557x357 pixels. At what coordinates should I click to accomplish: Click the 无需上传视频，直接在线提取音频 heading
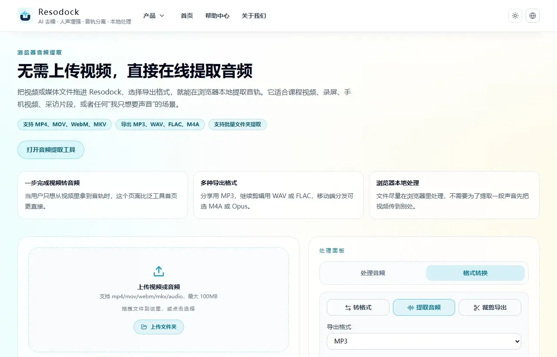tap(135, 71)
